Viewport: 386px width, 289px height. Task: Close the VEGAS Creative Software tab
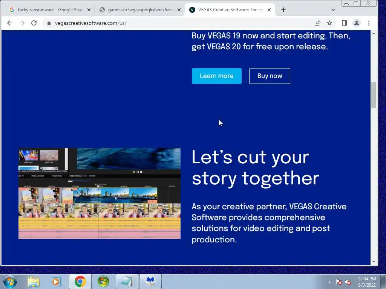pos(269,10)
